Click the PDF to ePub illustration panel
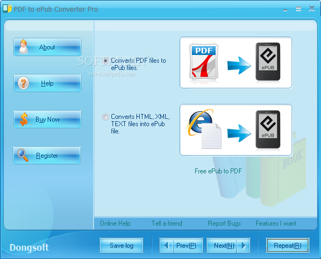This screenshot has width=321, height=259. [236, 63]
